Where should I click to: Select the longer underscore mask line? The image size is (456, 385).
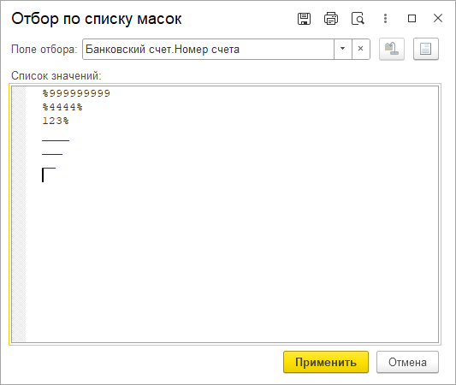click(56, 140)
